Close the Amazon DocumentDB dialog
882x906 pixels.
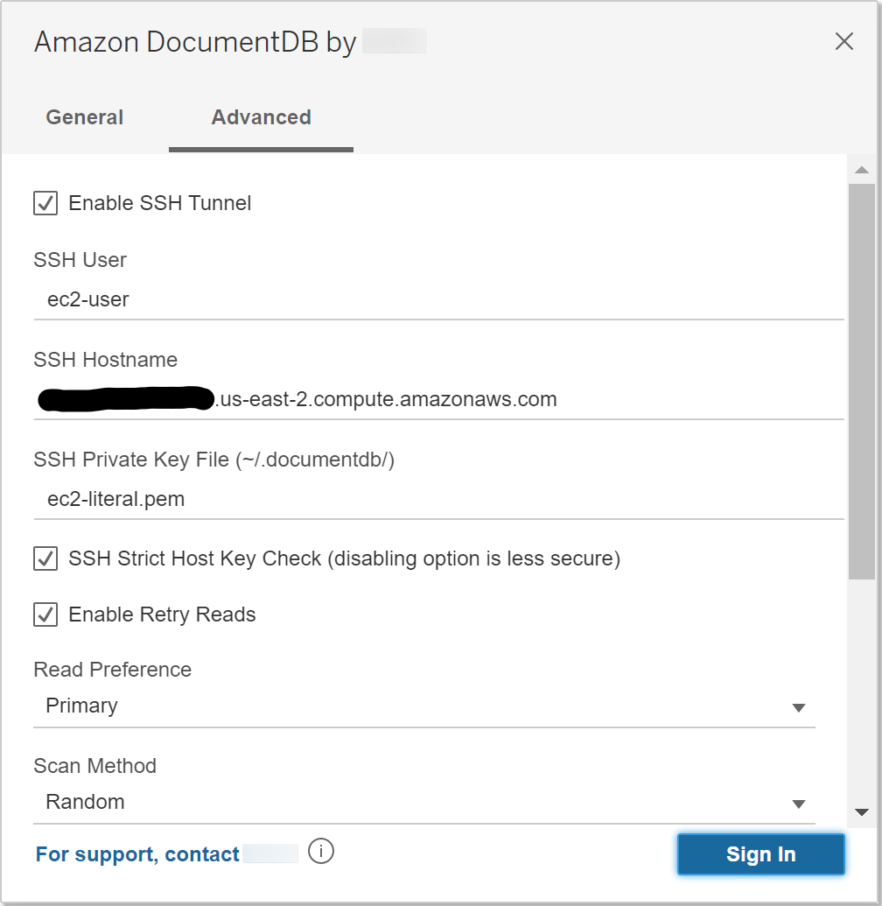843,41
